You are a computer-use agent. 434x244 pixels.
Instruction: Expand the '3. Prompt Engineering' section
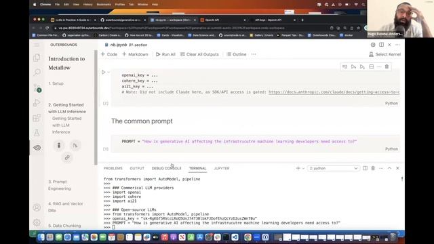click(x=60, y=185)
